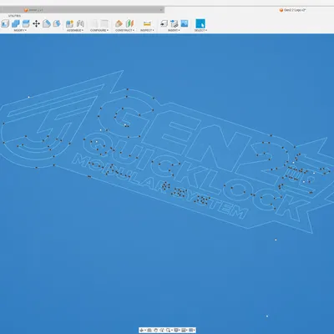Select the Offset Face tool icon
Screen dimensions: 334x334
[x=26, y=23]
